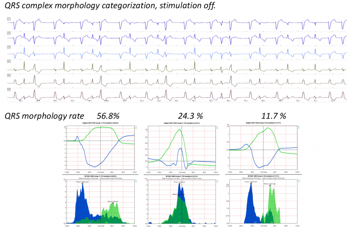Click green center-of-mass triangle in Group 1 histogram
Screen dimensions: 352x234
(x=106, y=223)
